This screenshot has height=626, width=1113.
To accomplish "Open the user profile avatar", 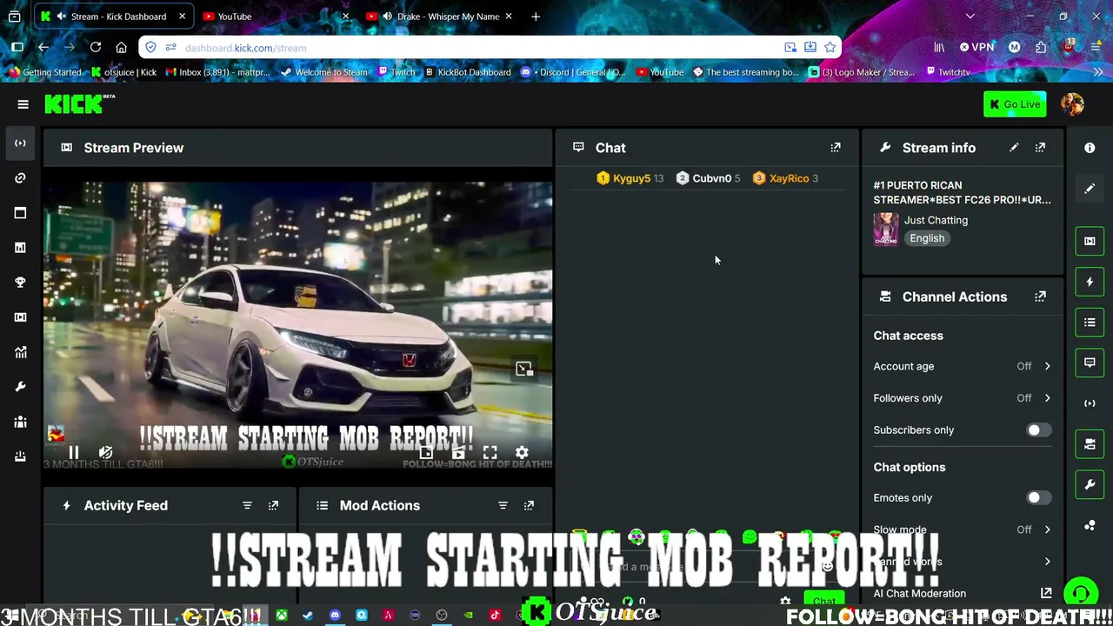I will coord(1072,104).
